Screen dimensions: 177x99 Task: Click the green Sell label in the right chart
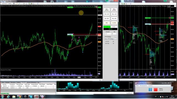148,18
